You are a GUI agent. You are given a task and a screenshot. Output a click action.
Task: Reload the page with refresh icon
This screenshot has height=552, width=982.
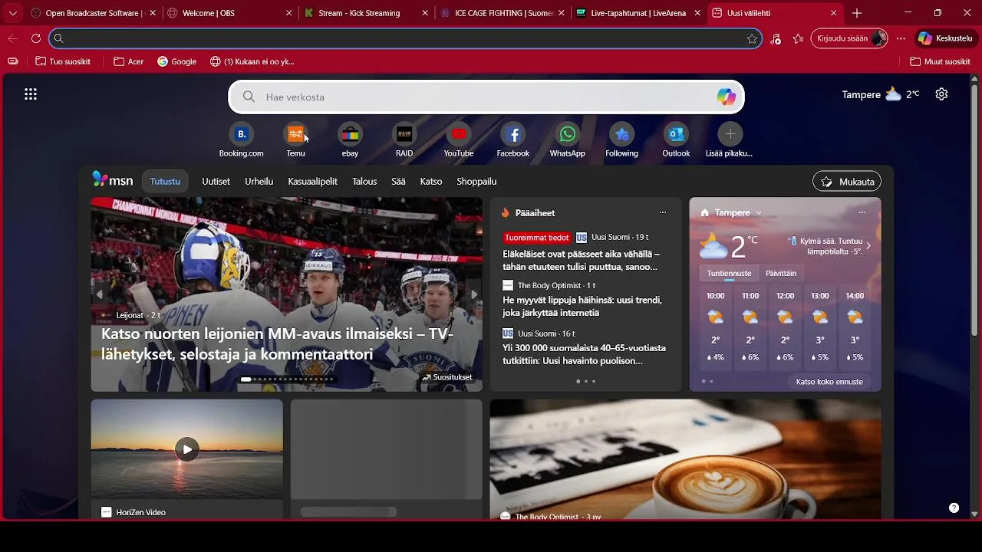pyautogui.click(x=36, y=38)
